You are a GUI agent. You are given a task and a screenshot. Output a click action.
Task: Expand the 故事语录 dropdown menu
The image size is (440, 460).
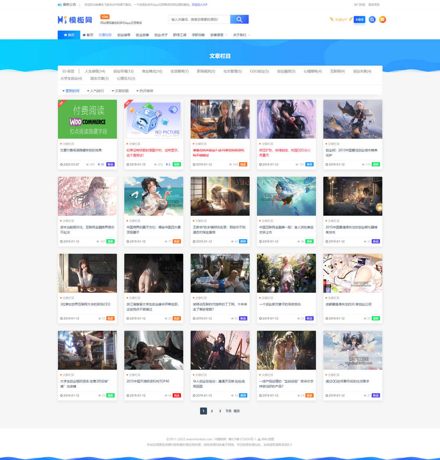pyautogui.click(x=219, y=35)
